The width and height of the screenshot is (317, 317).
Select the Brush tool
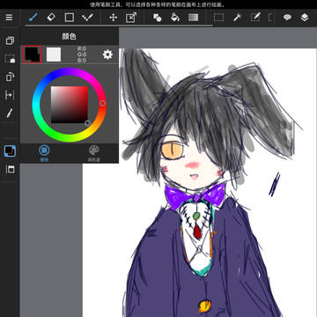[33, 18]
